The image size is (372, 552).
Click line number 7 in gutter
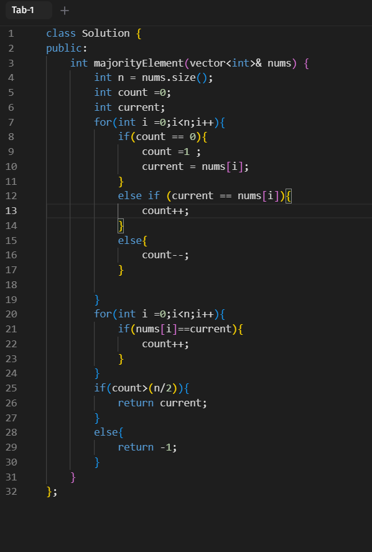pos(11,122)
